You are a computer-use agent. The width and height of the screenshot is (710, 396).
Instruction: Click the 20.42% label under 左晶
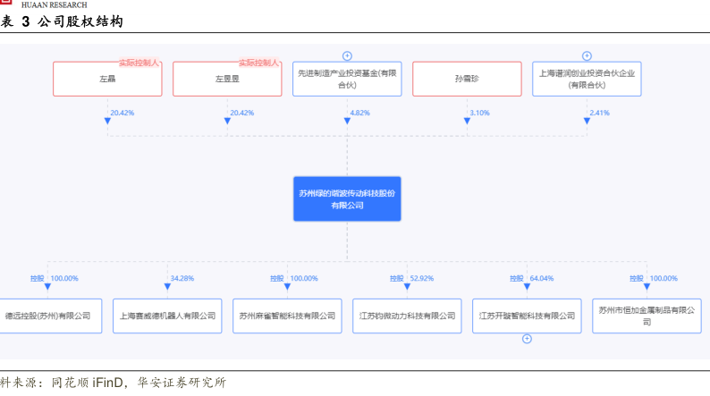point(123,113)
